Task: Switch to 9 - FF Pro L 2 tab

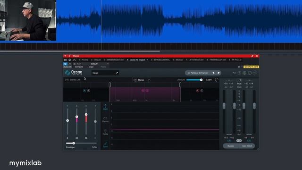Action: tap(235, 60)
